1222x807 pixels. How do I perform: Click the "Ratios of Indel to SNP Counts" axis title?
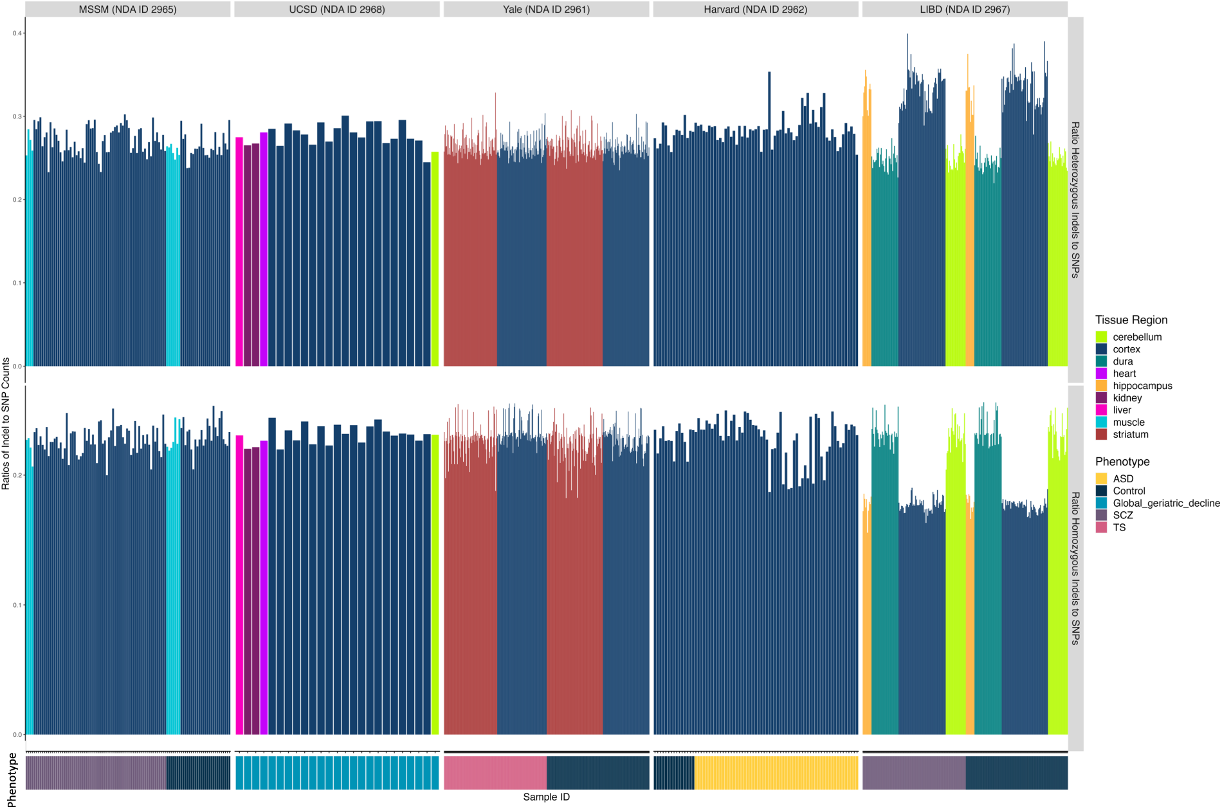tap(6, 424)
